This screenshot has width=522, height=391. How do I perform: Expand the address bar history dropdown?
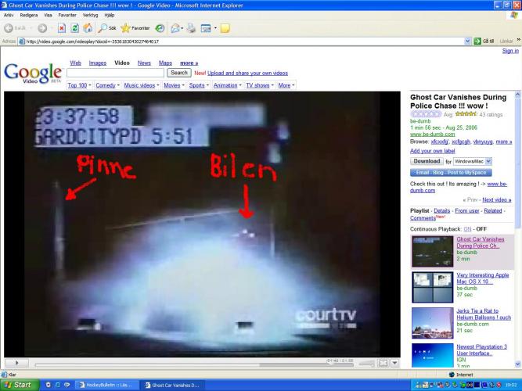(x=467, y=41)
